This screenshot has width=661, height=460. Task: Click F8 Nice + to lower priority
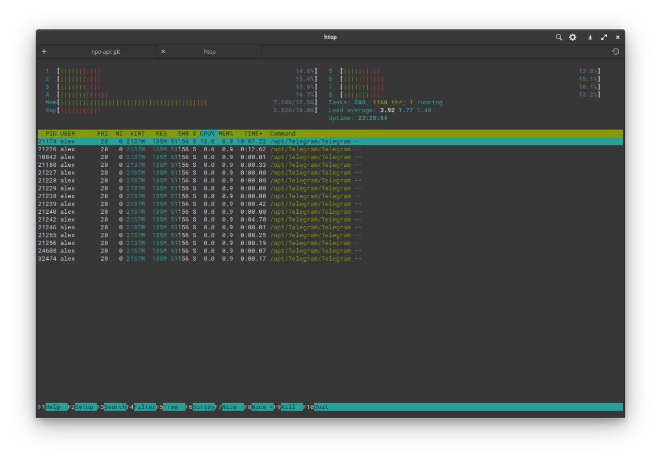259,407
